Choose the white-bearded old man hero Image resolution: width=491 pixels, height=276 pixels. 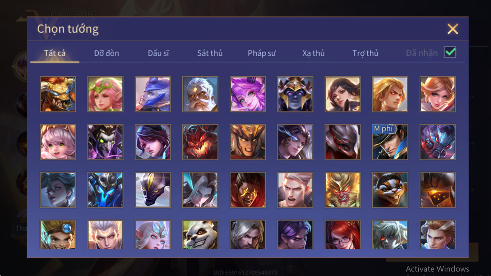[x=200, y=94]
